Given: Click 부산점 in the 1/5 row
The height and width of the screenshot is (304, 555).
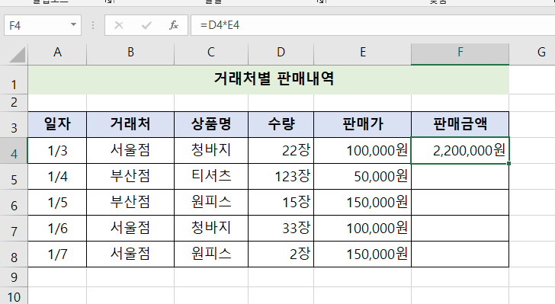Looking at the screenshot, I should (130, 203).
